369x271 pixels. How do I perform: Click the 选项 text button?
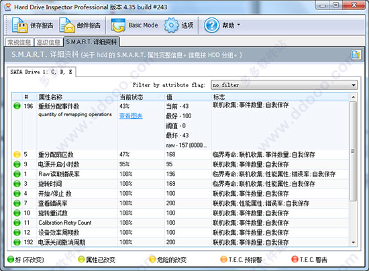pos(187,25)
